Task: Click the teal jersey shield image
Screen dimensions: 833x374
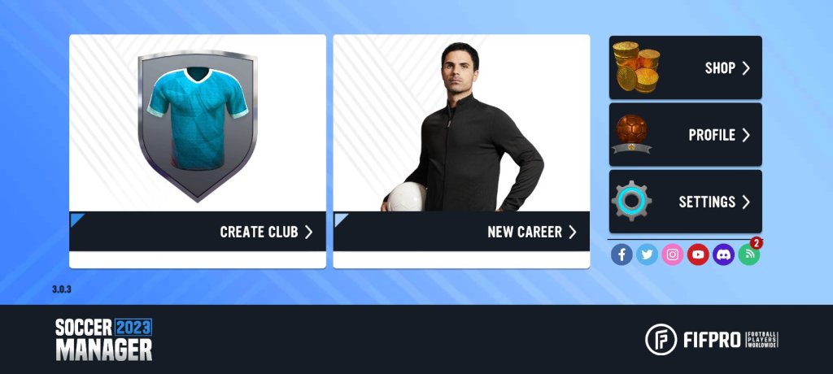Action: (198, 126)
